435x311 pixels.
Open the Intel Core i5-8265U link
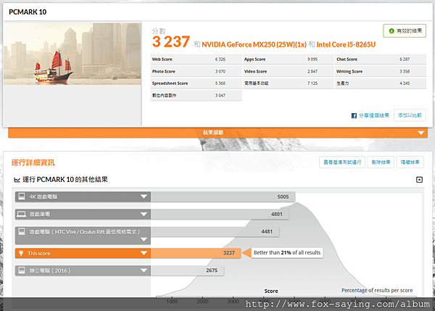346,45
